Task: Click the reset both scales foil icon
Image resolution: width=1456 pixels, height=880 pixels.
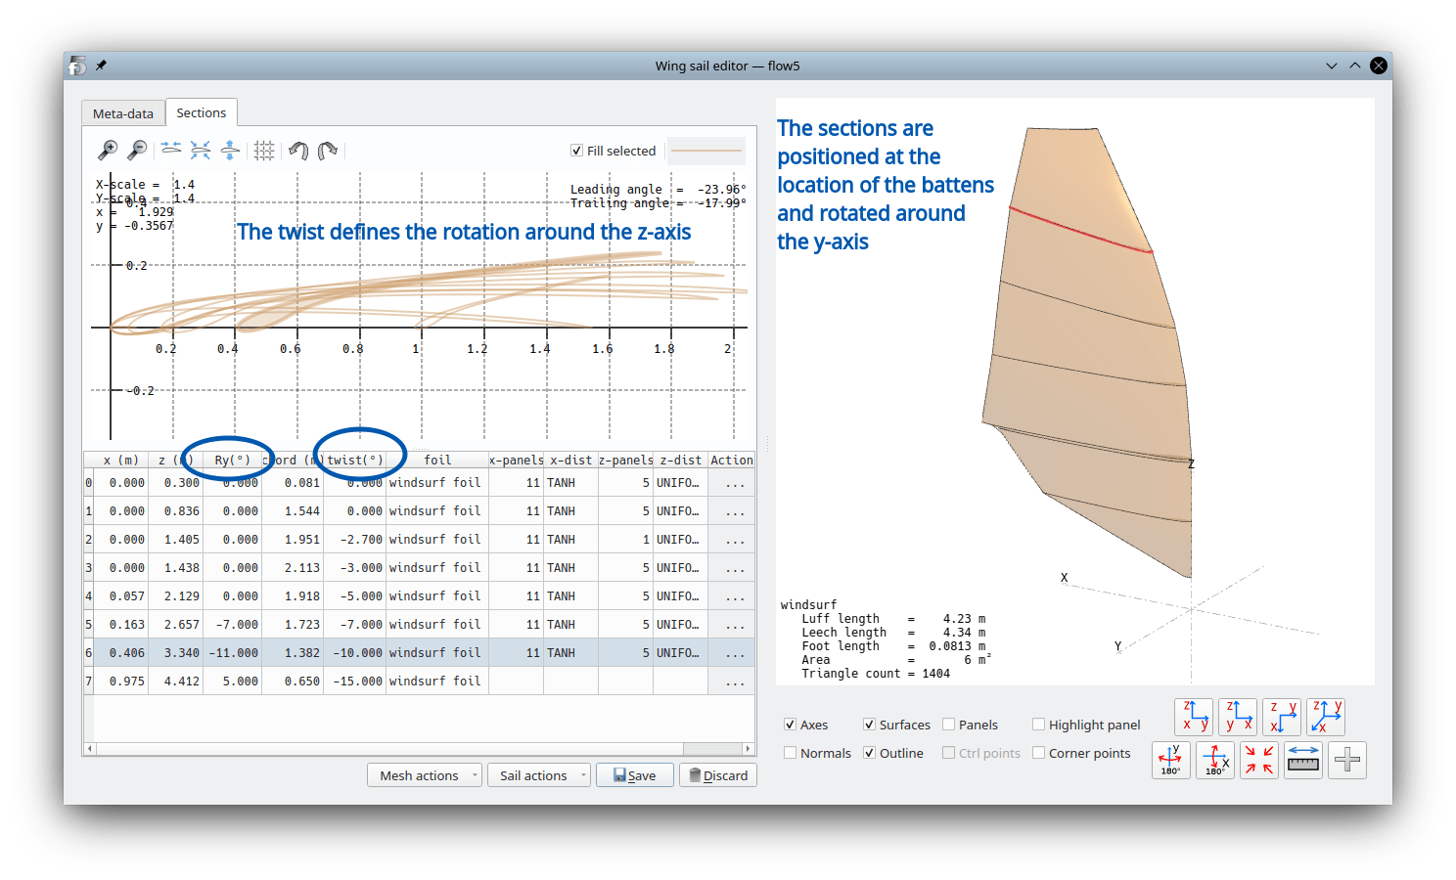Action: (x=201, y=150)
